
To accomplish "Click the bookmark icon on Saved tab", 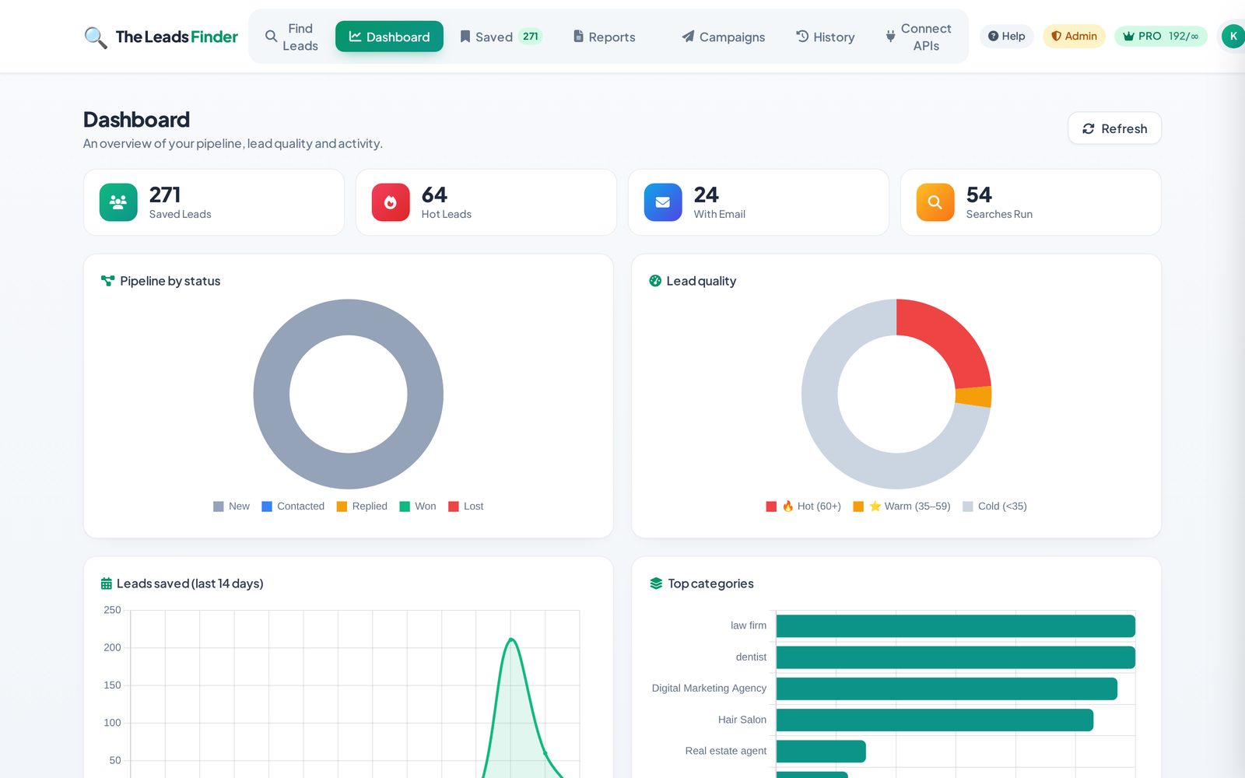I will 465,37.
